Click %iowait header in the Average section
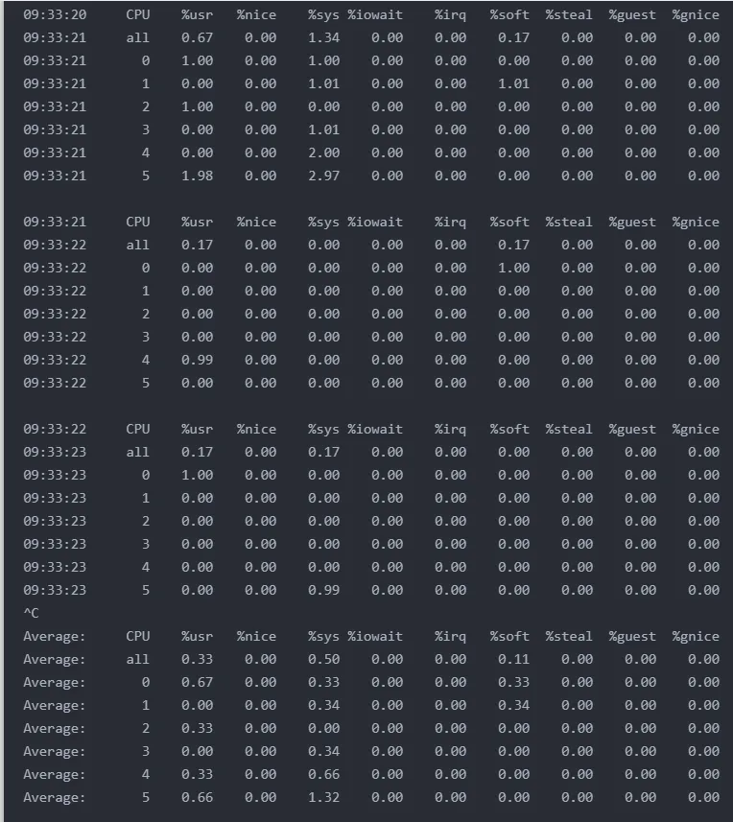 click(x=375, y=636)
